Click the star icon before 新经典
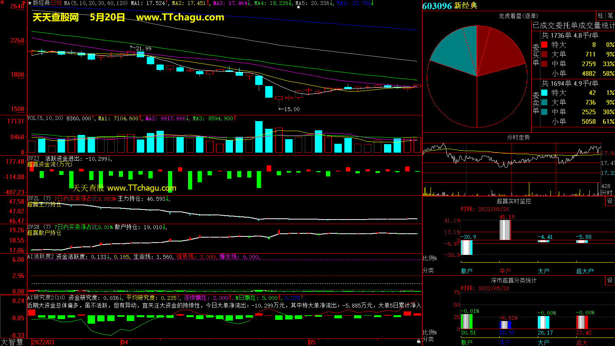This screenshot has width=615, height=346. [30, 3]
